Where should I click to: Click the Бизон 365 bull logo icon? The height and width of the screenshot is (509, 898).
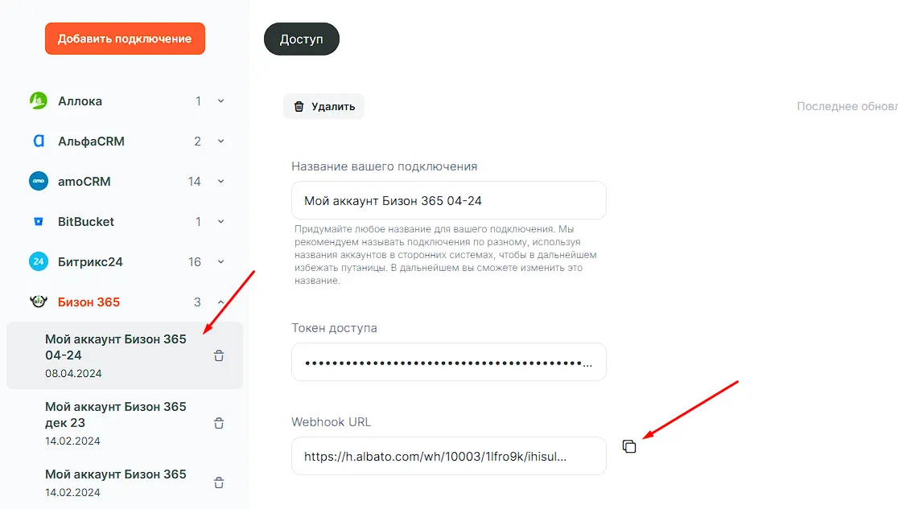(x=39, y=302)
